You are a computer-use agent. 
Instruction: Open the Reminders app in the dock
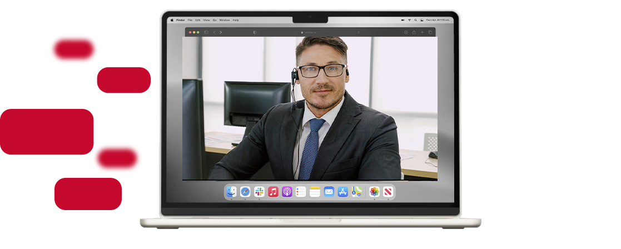(301, 192)
